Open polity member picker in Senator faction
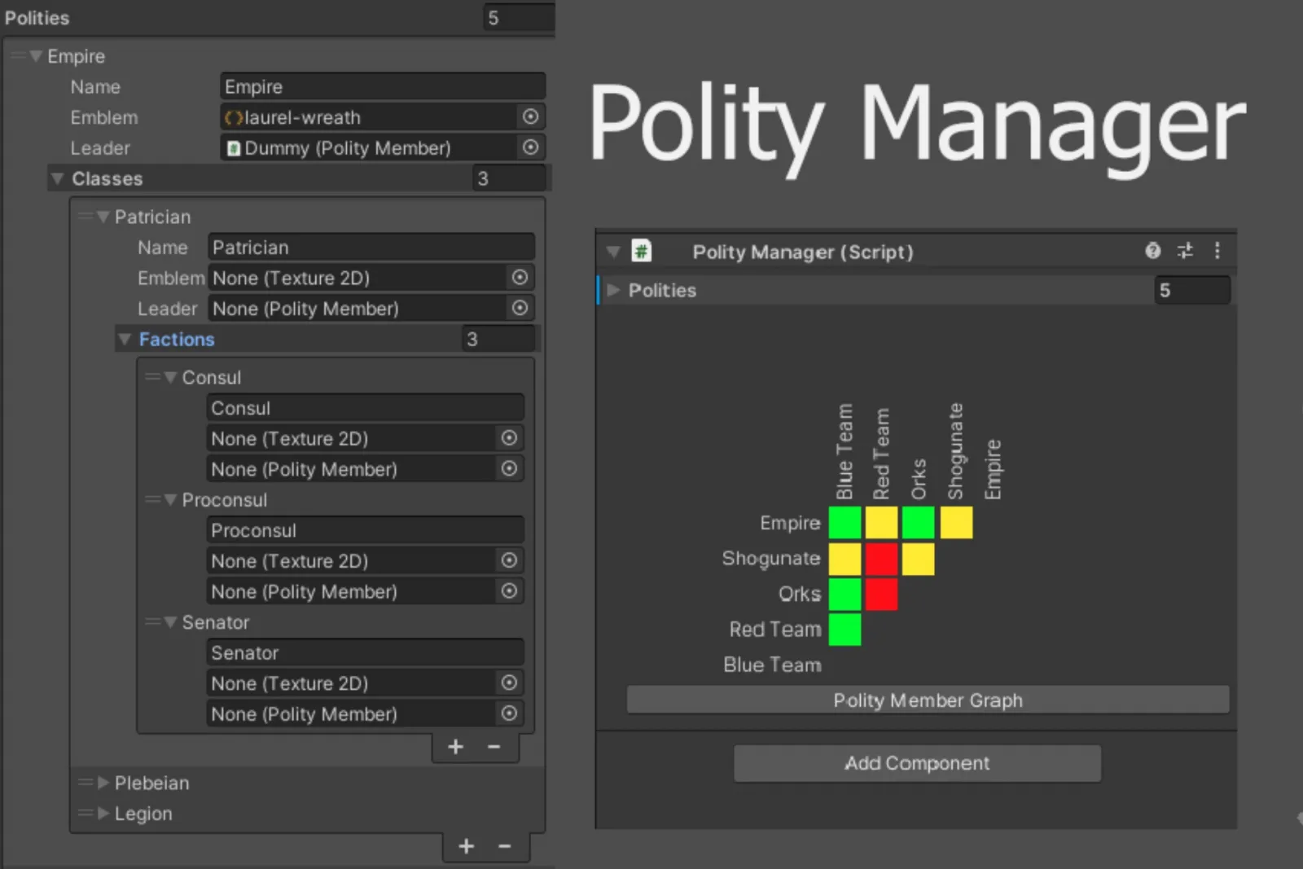Viewport: 1303px width, 869px height. click(509, 713)
